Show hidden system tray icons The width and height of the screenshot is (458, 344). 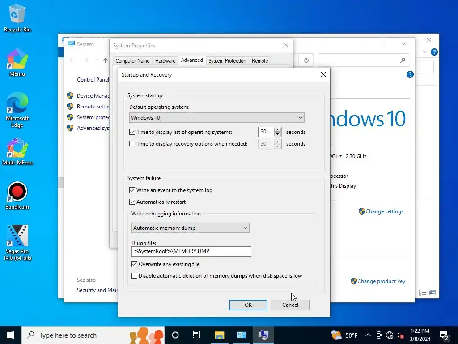coord(368,335)
